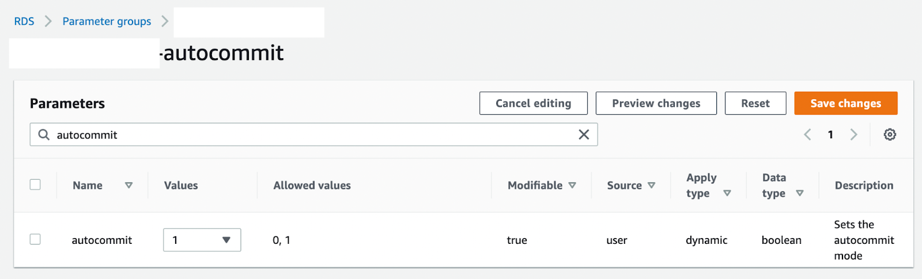Open table preferences gear icon
Viewport: 922px width, 279px height.
[x=890, y=135]
